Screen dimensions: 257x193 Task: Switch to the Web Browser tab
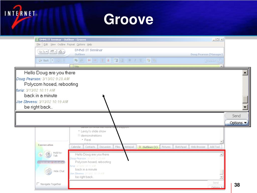[x=198, y=147]
